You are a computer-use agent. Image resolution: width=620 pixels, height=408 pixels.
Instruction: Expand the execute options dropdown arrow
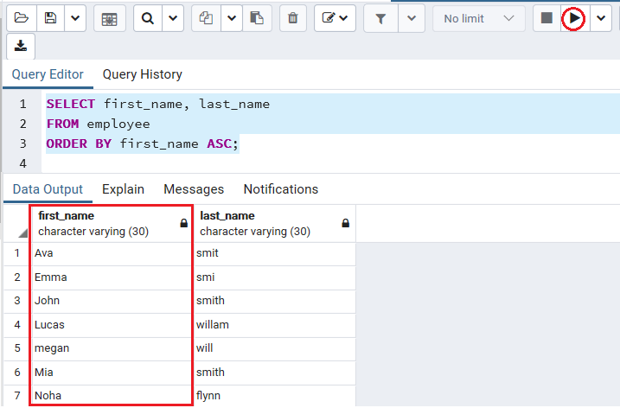pyautogui.click(x=601, y=18)
